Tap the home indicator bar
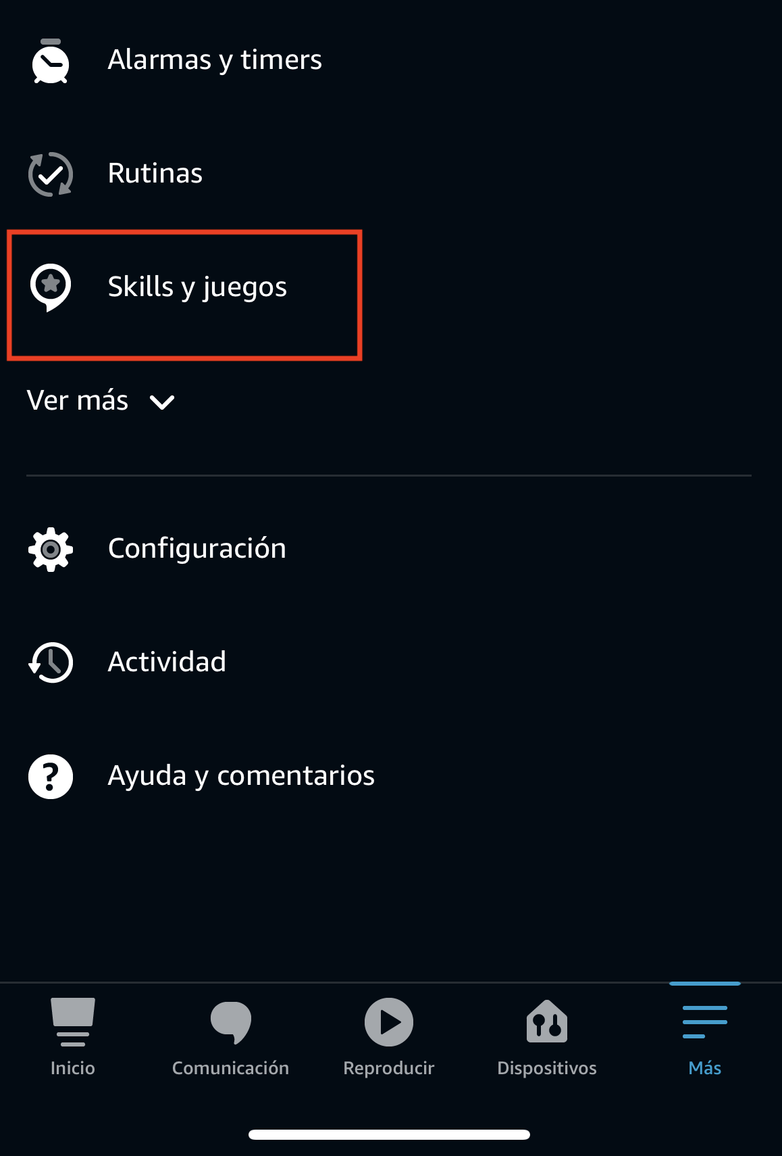The height and width of the screenshot is (1156, 782). [389, 1134]
